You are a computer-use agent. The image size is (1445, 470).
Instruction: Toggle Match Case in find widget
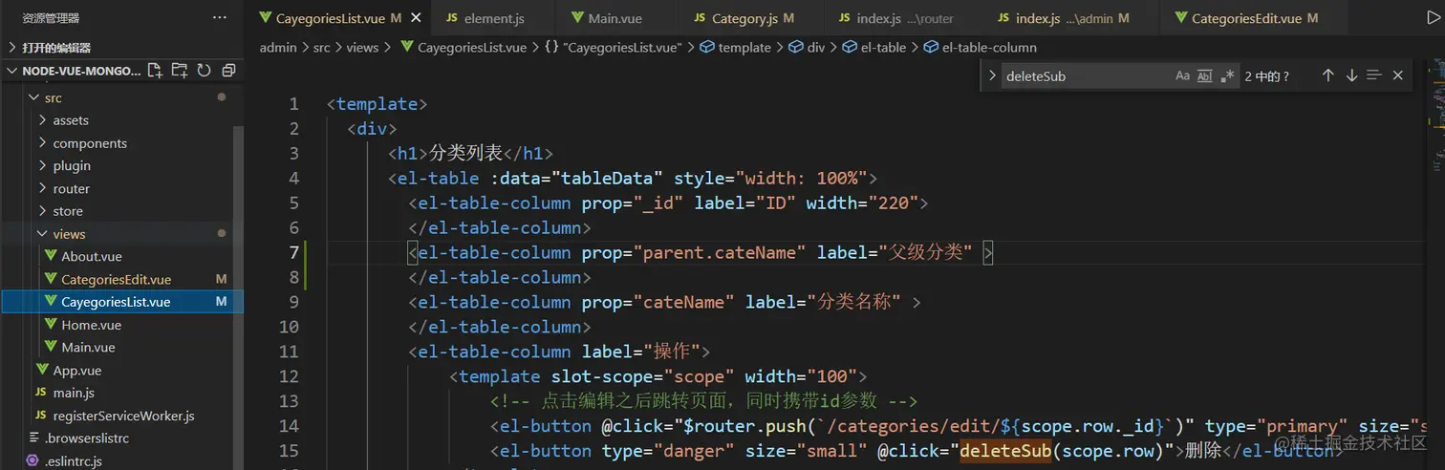point(1182,75)
